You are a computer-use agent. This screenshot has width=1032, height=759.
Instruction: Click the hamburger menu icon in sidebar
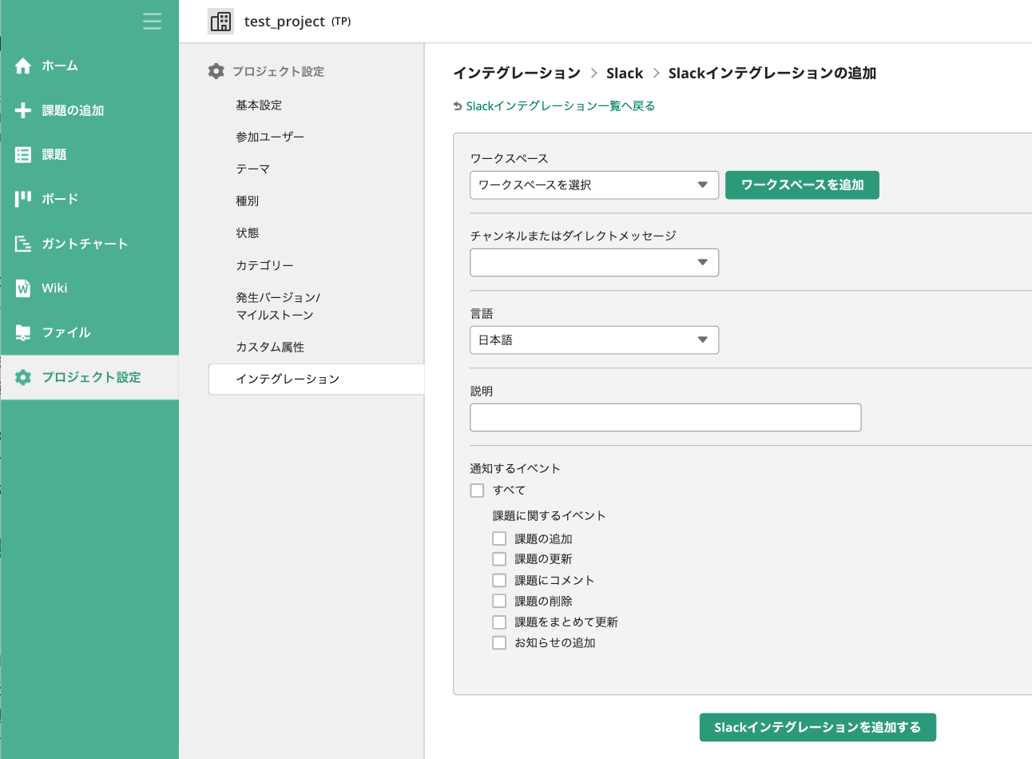(152, 21)
